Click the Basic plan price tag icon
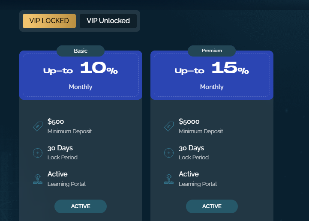The height and width of the screenshot is (221, 309). pyautogui.click(x=38, y=126)
